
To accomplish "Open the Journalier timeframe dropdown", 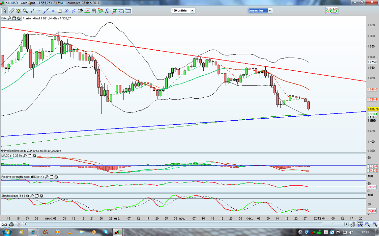I will click(x=260, y=11).
